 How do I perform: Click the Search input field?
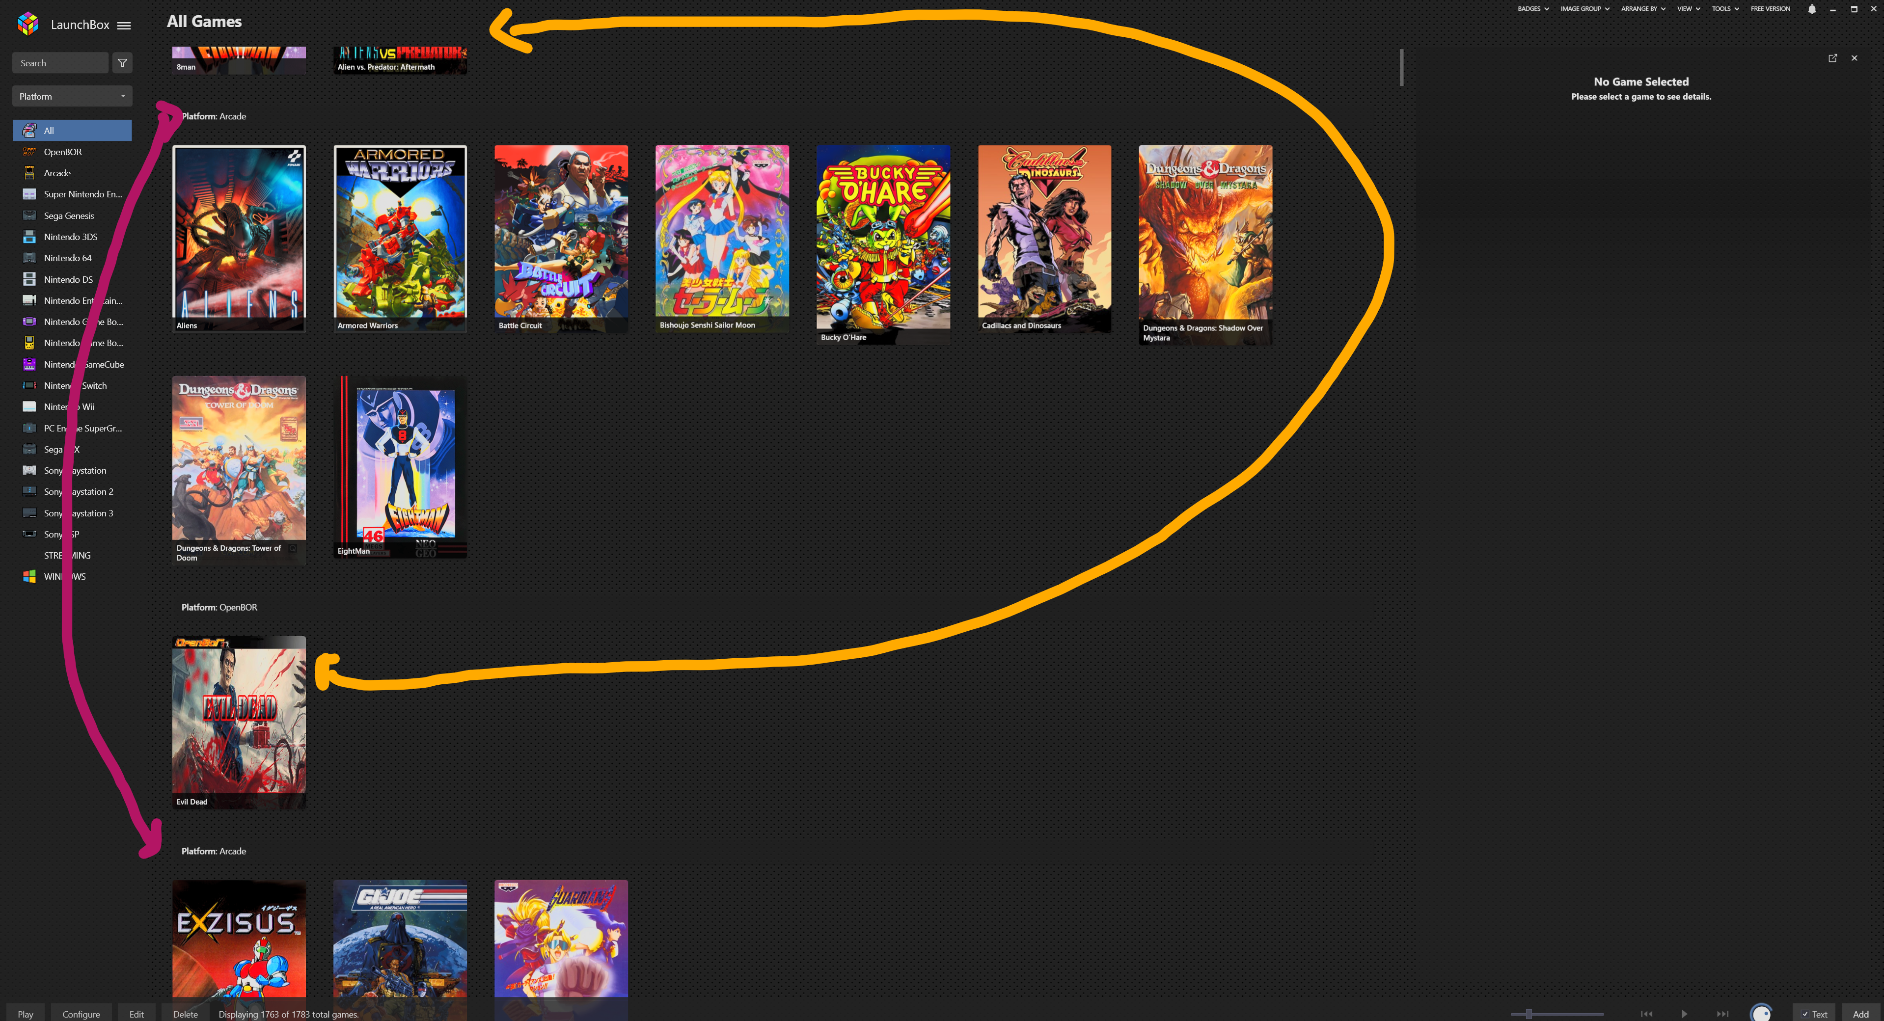point(60,63)
